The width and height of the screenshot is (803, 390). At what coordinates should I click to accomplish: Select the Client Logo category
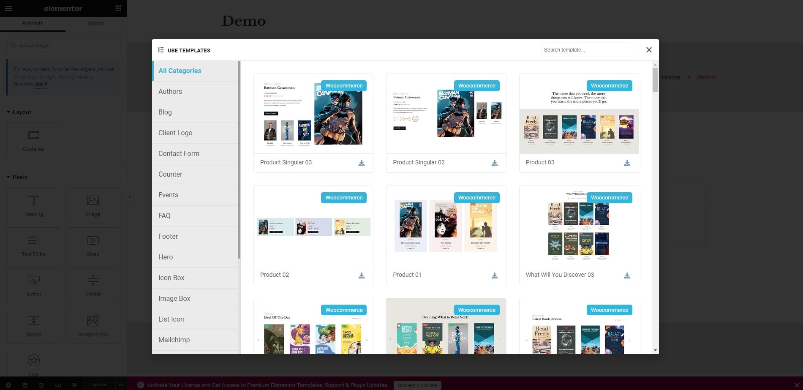tap(195, 133)
